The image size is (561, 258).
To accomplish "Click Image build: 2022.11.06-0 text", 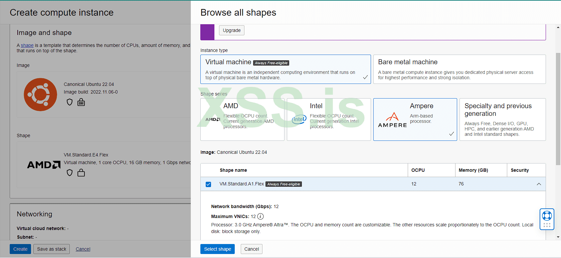I will (91, 92).
